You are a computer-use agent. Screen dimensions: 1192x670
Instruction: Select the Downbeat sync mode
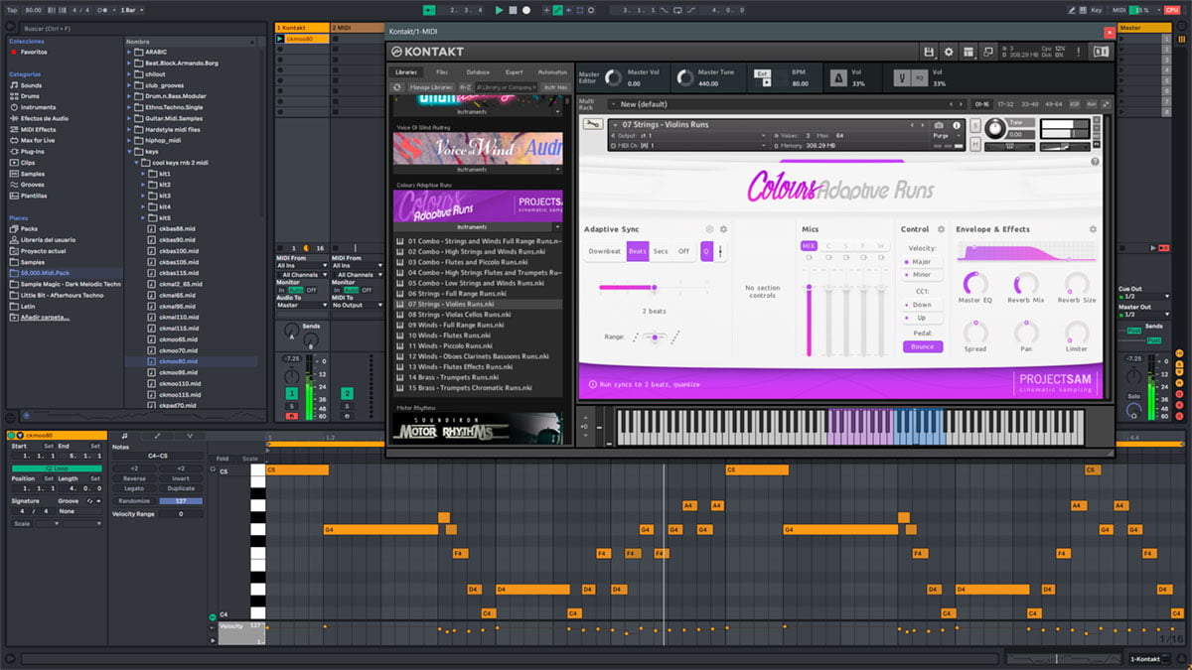(604, 251)
